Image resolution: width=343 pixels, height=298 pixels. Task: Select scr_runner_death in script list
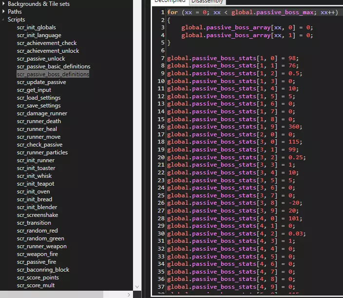tap(39, 121)
